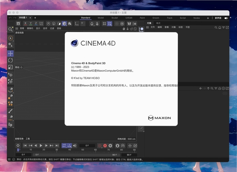Toggle the Z axis lock
237x172 pixels.
tap(36, 24)
